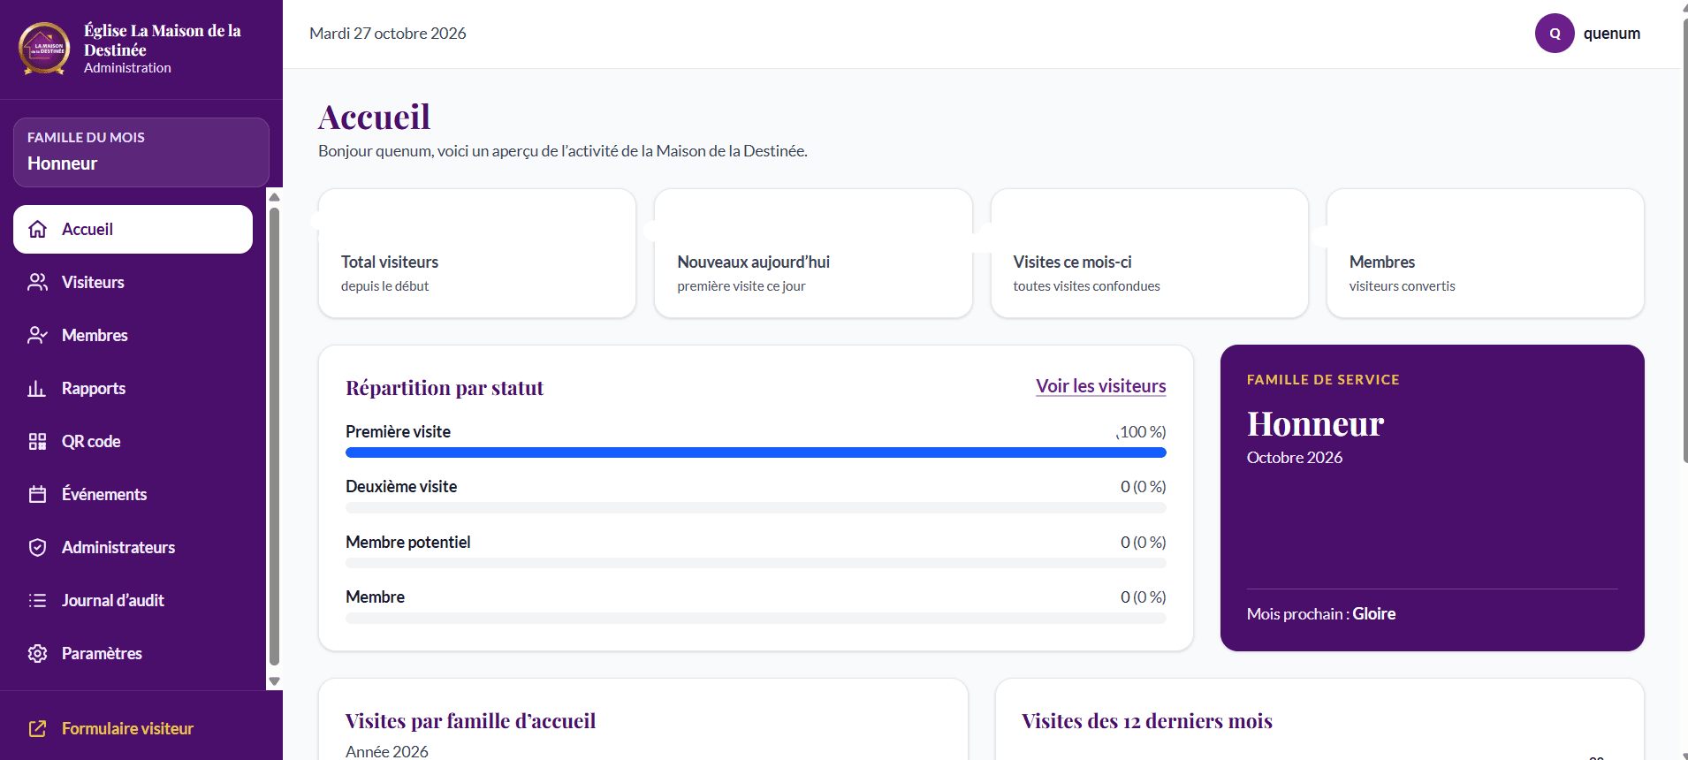Click the Famille du mois Honneur card
The width and height of the screenshot is (1688, 760).
[141, 152]
